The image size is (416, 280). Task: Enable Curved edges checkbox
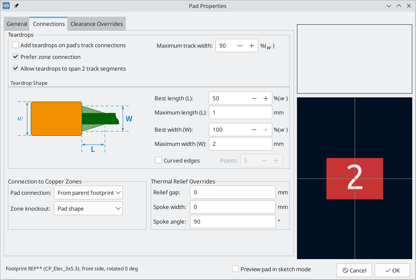159,160
